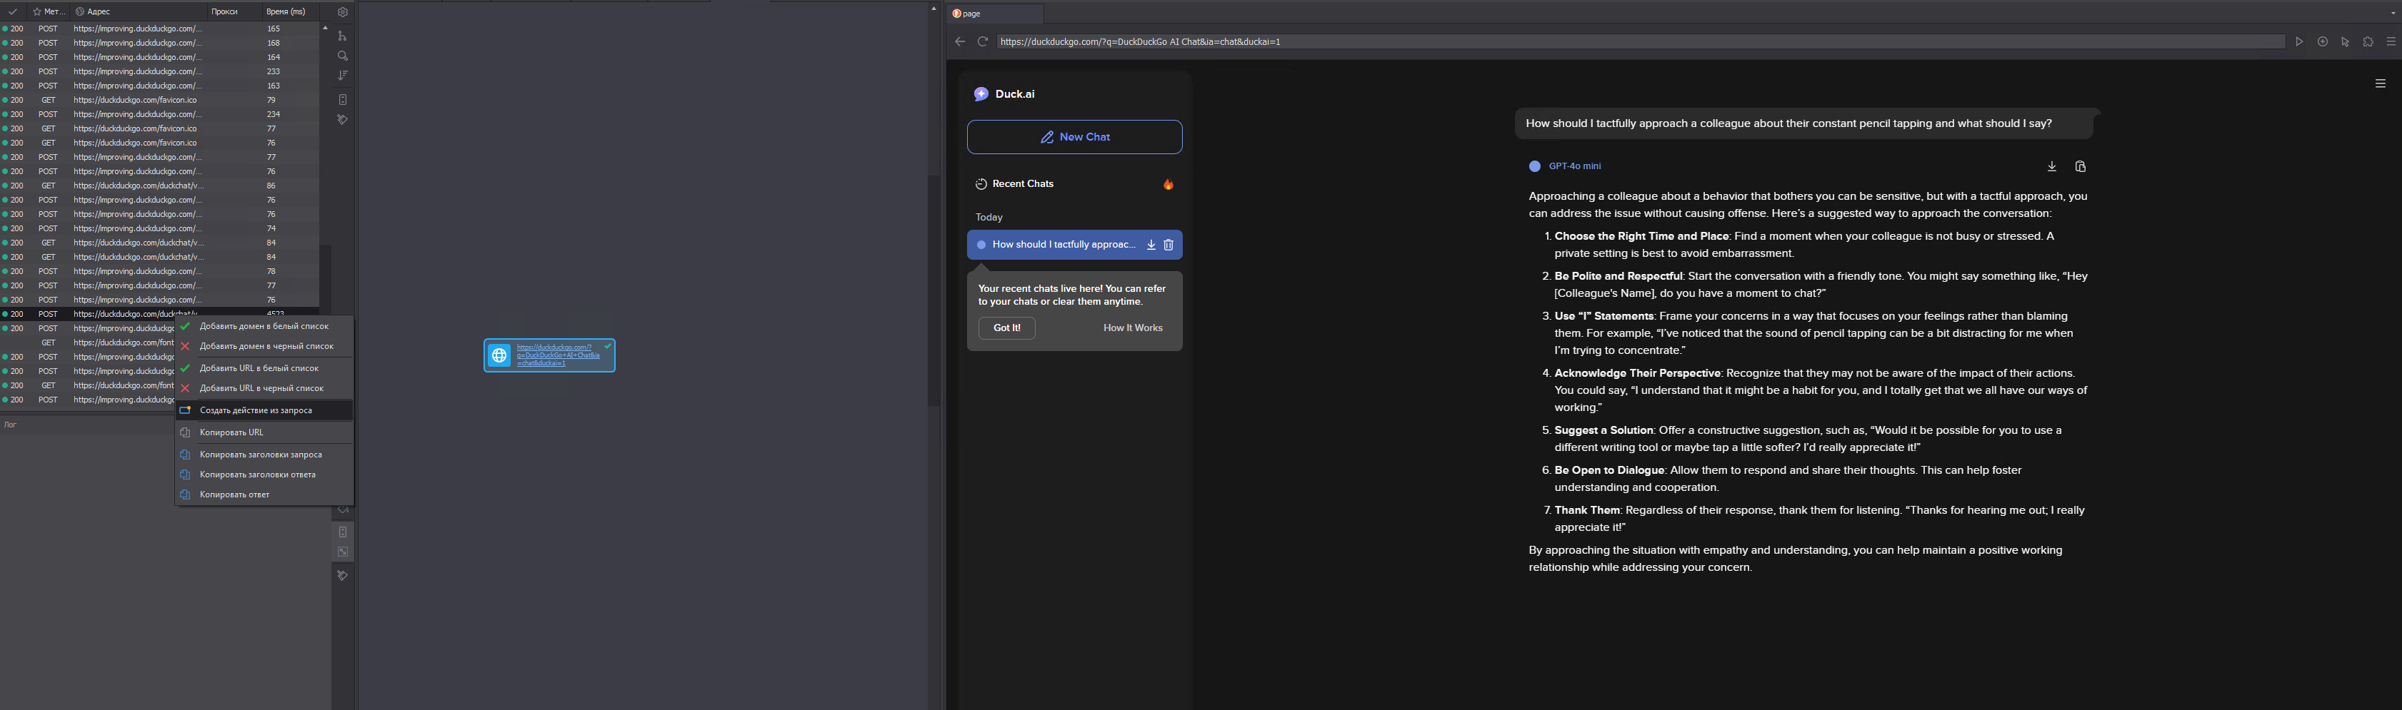Start a New Chat in Duck.ai
The height and width of the screenshot is (710, 2402).
tap(1074, 137)
